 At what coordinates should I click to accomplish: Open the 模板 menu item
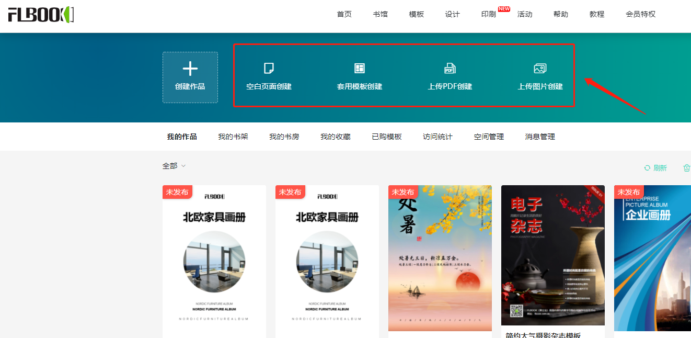[x=417, y=14]
